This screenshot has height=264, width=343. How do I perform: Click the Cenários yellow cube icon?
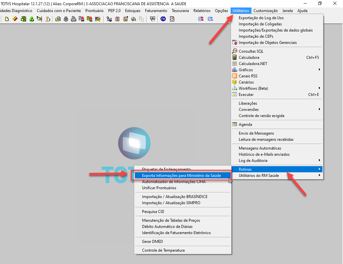coord(235,82)
